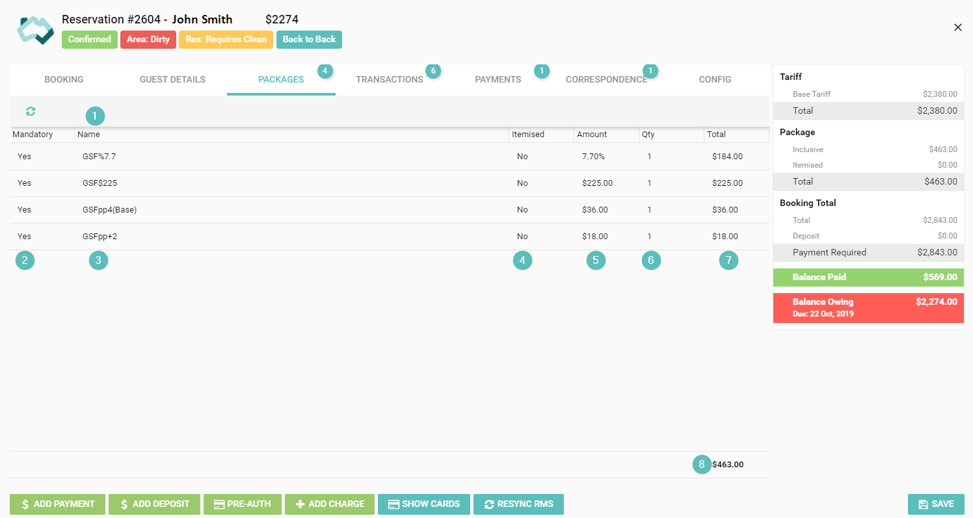Save the reservation changes
Image resolution: width=973 pixels, height=518 pixels.
pos(936,504)
